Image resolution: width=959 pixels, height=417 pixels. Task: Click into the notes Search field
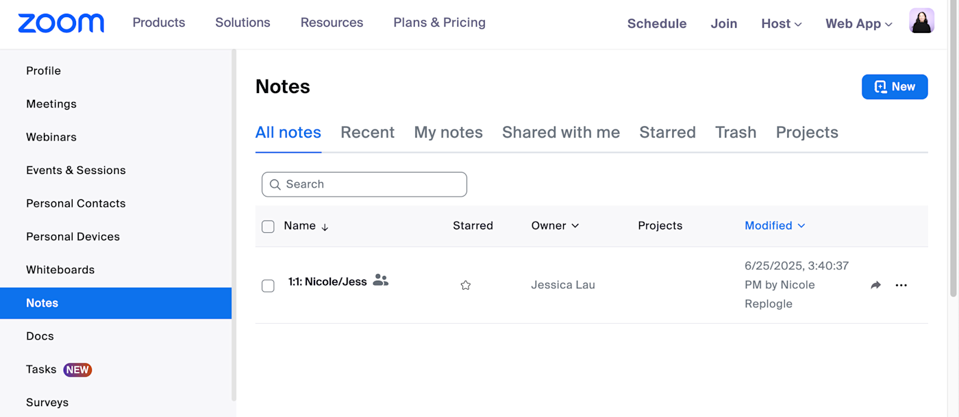(x=364, y=184)
